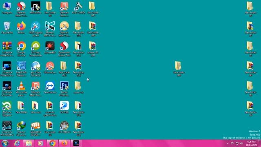Screen dimensions: 261x147
Task: Open the Computer desktop icon
Action: (x=7, y=8)
